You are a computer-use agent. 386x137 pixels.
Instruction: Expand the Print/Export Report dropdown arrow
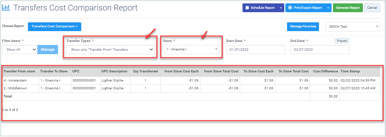click(x=328, y=8)
